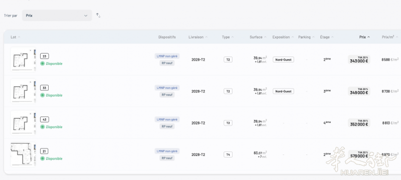Click Nord-Ouest exposition badge for lot 33
Screen dimensions: 401x180
point(283,91)
